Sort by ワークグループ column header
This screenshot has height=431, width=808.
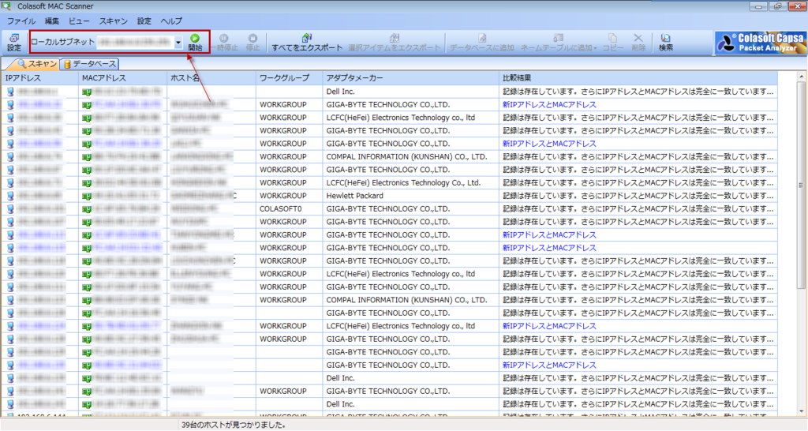(289, 78)
